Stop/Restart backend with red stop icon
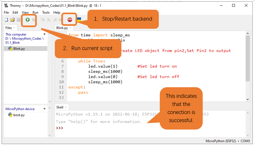The width and height of the screenshot is (255, 146). 70,20
